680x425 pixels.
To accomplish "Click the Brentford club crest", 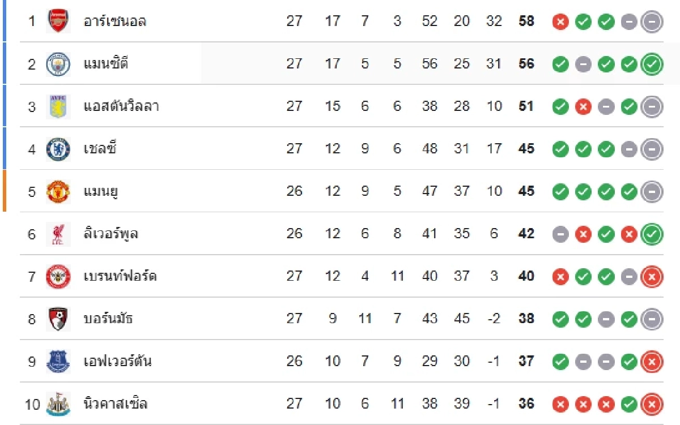I will [58, 276].
